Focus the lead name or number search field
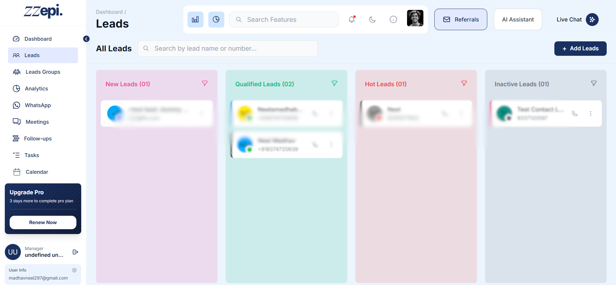This screenshot has height=285, width=616. pyautogui.click(x=228, y=48)
